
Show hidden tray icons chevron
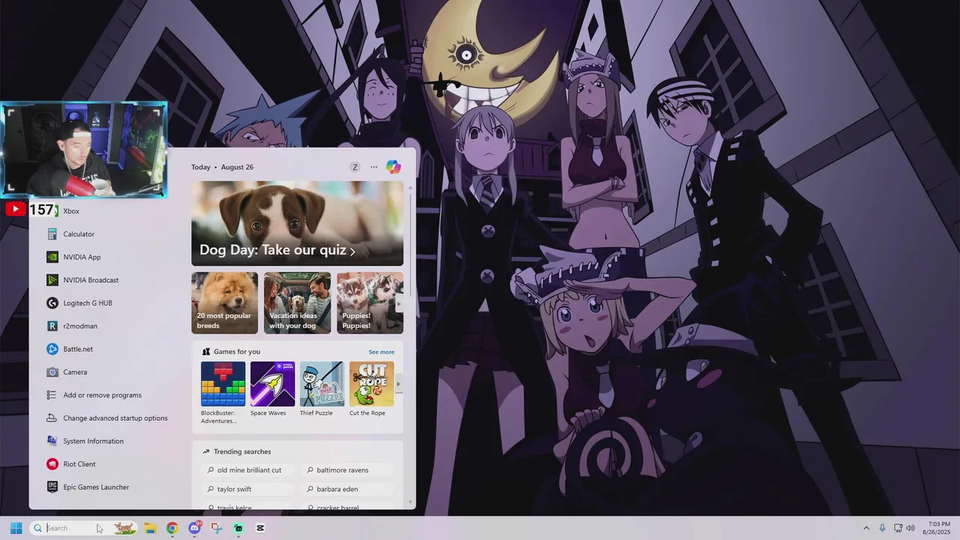[866, 528]
